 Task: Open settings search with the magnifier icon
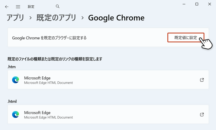(x=58, y=6)
